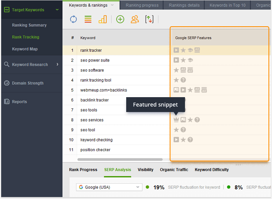Collapse the Target Keywords section chevron

tap(57, 10)
